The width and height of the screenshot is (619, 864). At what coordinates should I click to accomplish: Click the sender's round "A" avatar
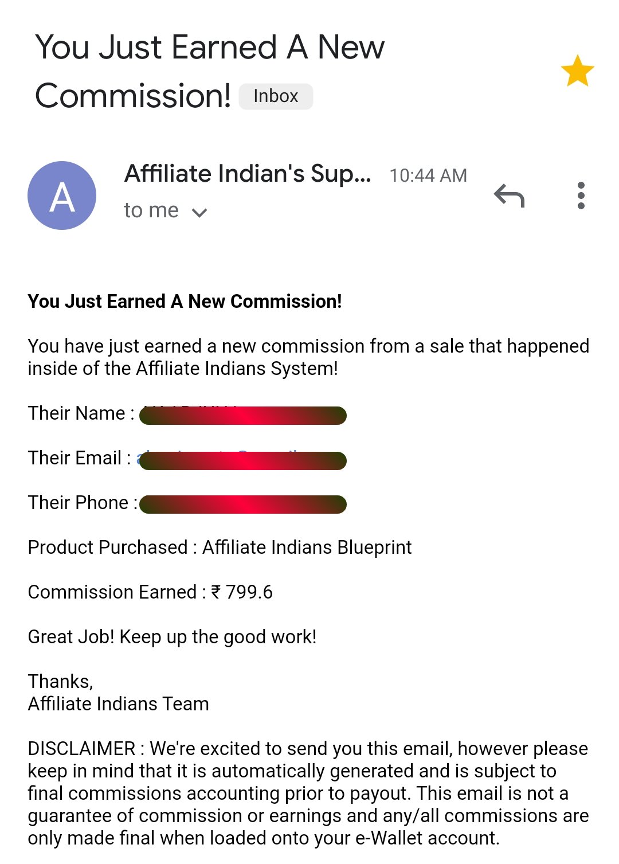click(x=62, y=196)
